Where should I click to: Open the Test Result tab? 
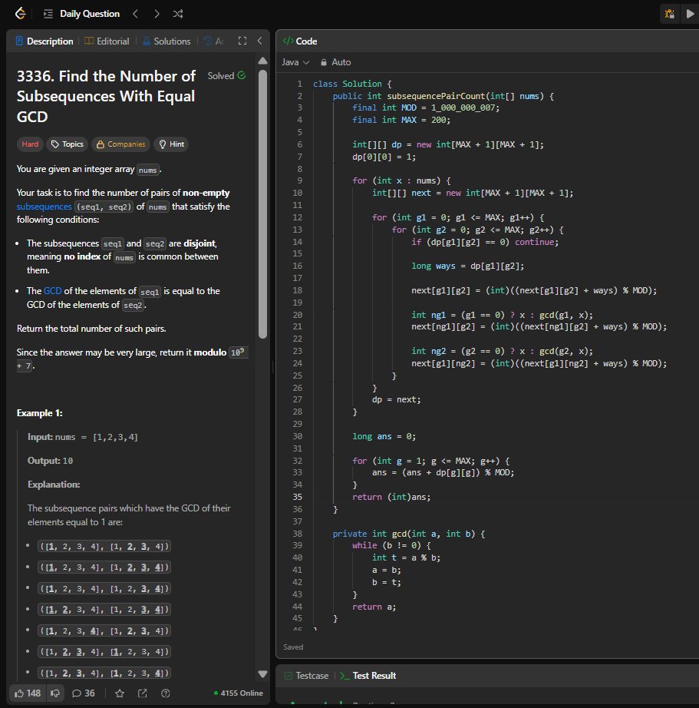coord(368,676)
